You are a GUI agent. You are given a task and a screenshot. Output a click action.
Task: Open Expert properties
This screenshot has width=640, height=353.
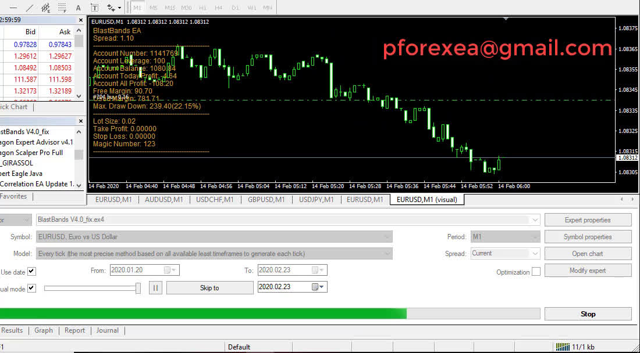588,220
